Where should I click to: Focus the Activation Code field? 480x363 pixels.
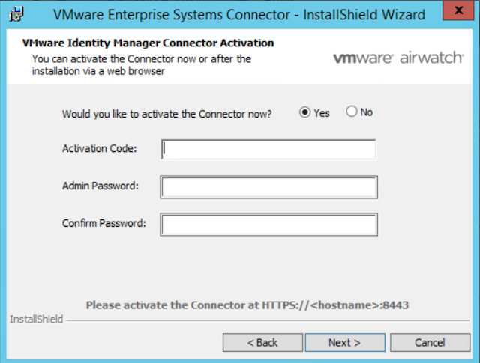pos(268,150)
